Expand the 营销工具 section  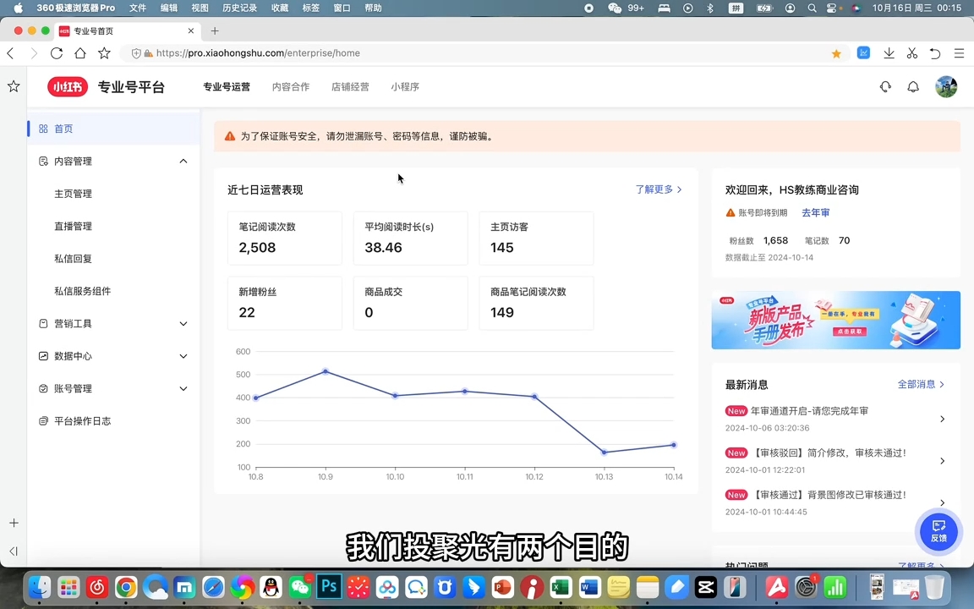[183, 323]
